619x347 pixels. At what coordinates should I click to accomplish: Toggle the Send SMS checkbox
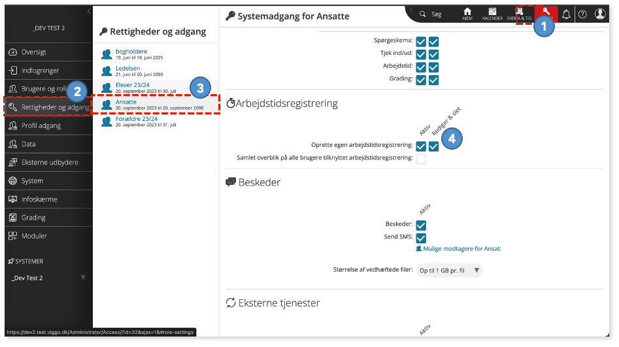(x=421, y=238)
